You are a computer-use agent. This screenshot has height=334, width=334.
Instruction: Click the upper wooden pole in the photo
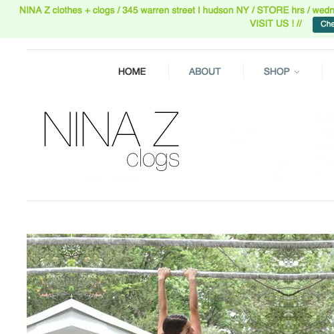point(180,242)
